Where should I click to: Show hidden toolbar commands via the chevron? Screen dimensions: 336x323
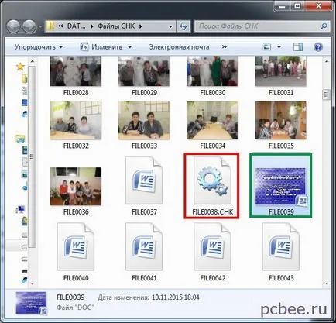(x=225, y=46)
